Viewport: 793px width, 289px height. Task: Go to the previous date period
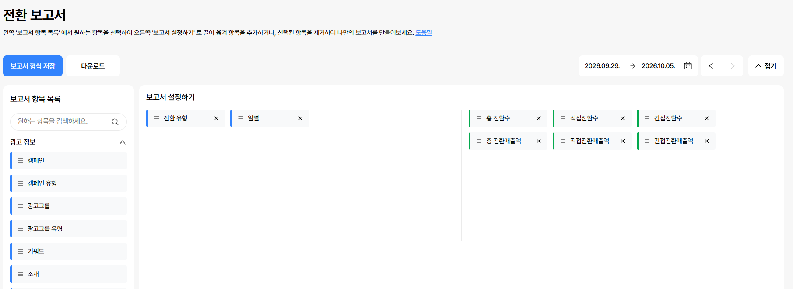point(711,66)
